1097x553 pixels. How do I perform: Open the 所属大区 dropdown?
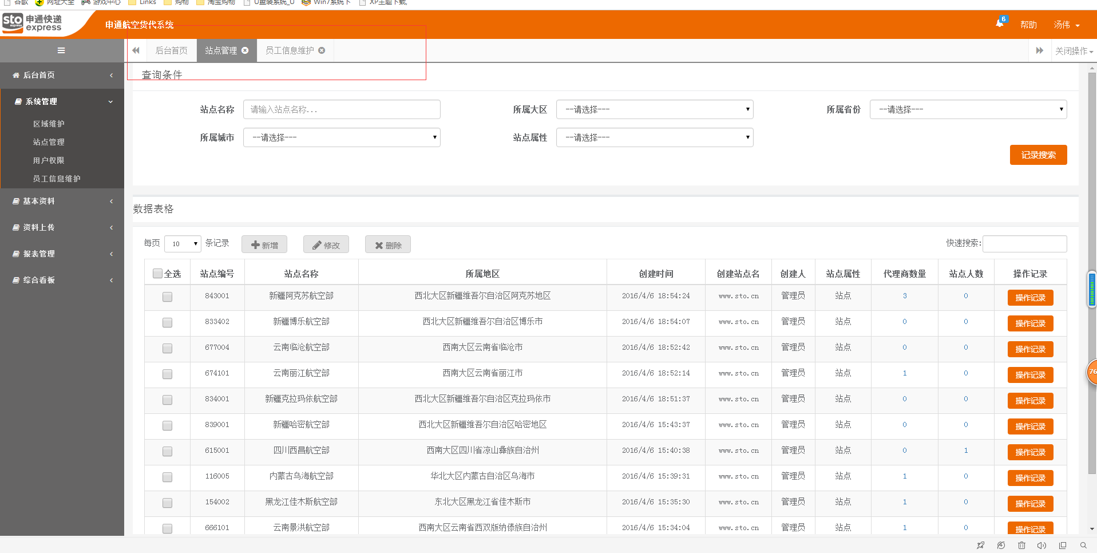[655, 109]
